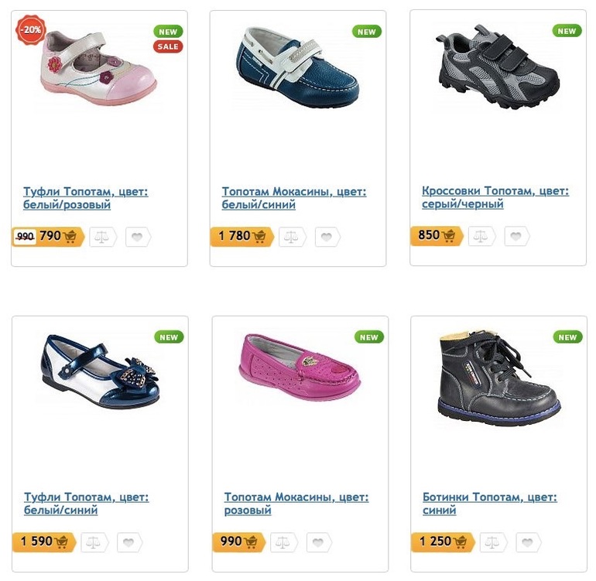Favorite the blue Ботинки Топотам boots
Image resolution: width=596 pixels, height=581 pixels.
(x=529, y=542)
